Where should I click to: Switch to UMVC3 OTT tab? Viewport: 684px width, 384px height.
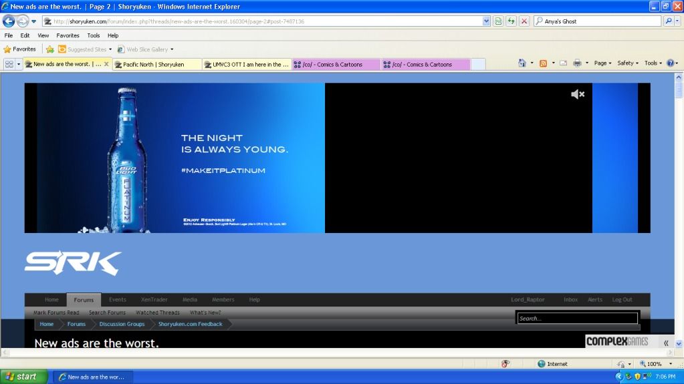[x=247, y=65]
